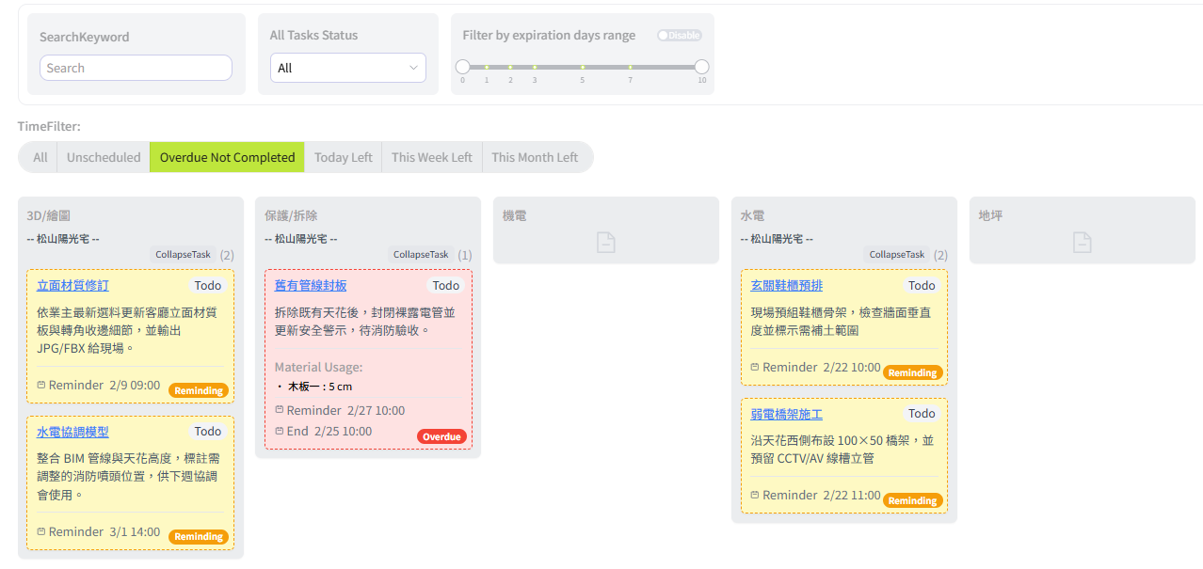Switch to the This Month Left tab
The height and width of the screenshot is (569, 1203).
point(534,157)
